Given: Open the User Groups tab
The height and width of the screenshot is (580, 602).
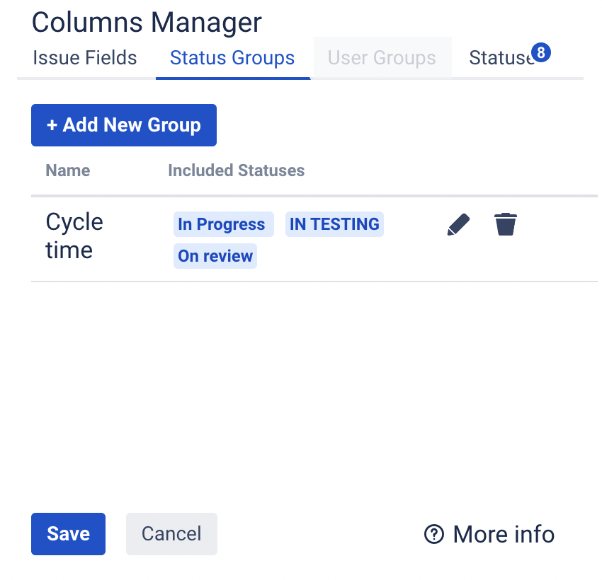Looking at the screenshot, I should pyautogui.click(x=382, y=58).
